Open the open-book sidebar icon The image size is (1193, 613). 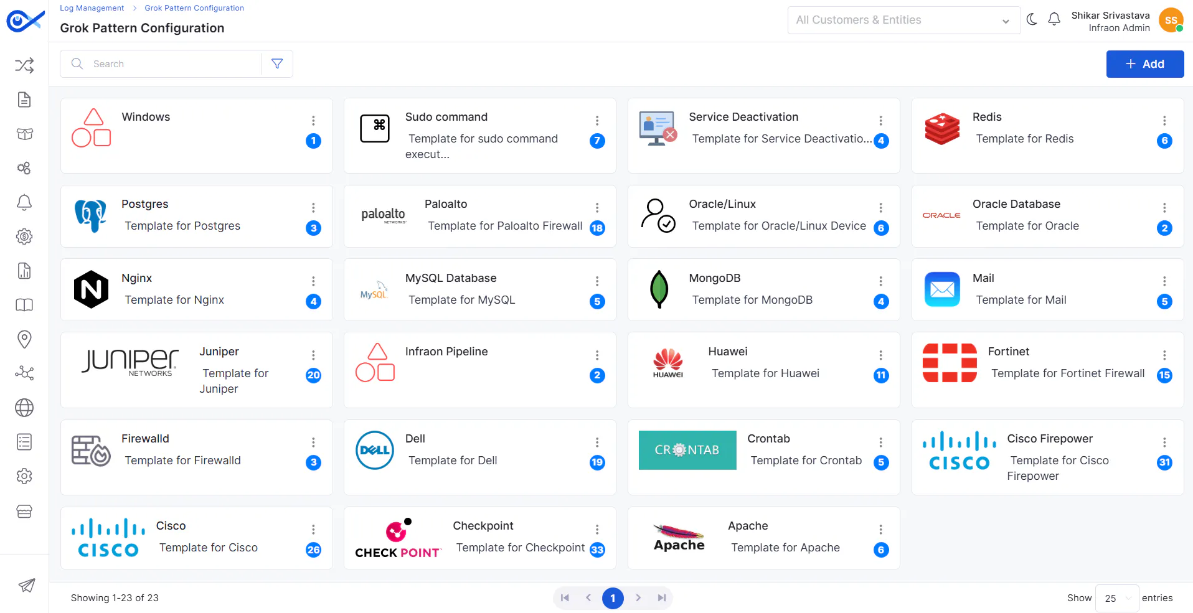point(24,305)
